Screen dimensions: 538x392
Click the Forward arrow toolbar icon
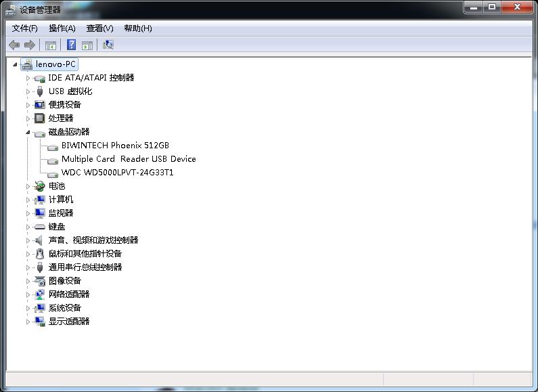(30, 45)
